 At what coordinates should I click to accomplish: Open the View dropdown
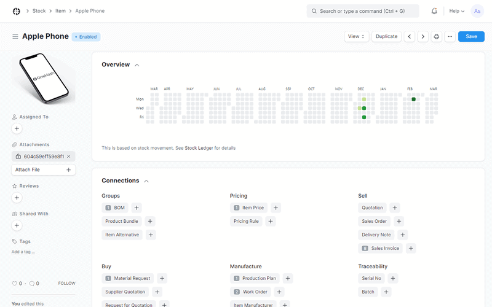tap(356, 37)
